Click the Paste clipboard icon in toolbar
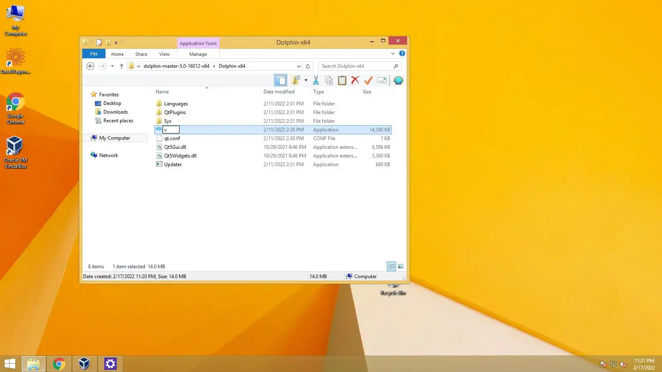This screenshot has height=372, width=662. [342, 80]
